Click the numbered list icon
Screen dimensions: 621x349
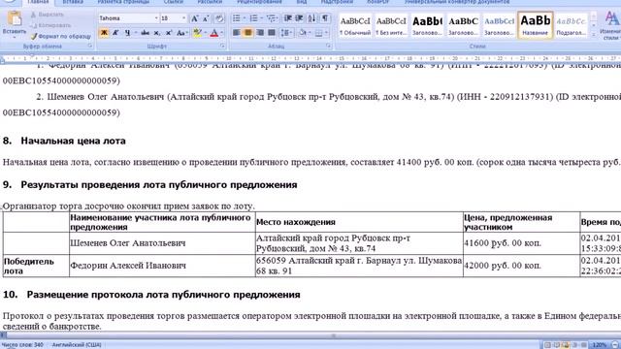coord(253,18)
